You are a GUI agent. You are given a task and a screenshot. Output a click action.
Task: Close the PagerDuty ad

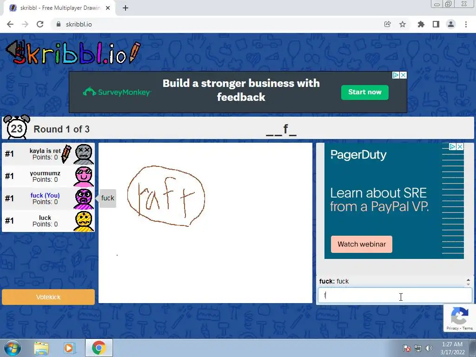pos(460,146)
